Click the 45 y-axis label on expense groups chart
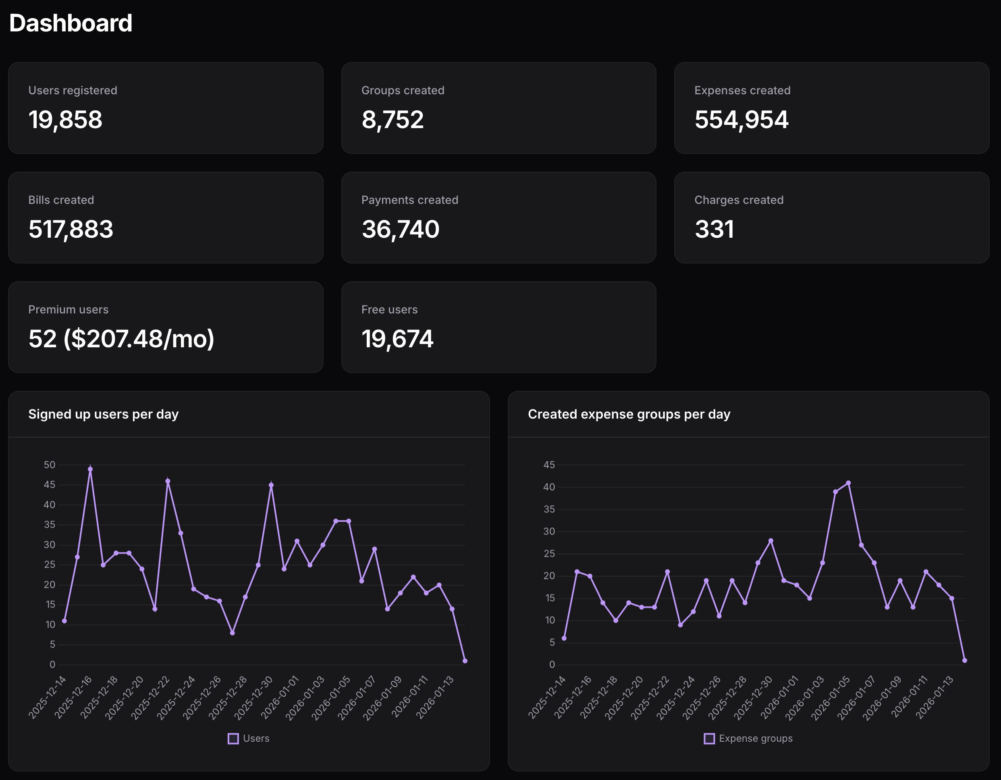The height and width of the screenshot is (780, 1001). pyautogui.click(x=549, y=465)
